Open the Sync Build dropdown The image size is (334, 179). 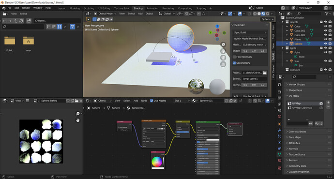pyautogui.click(x=250, y=32)
